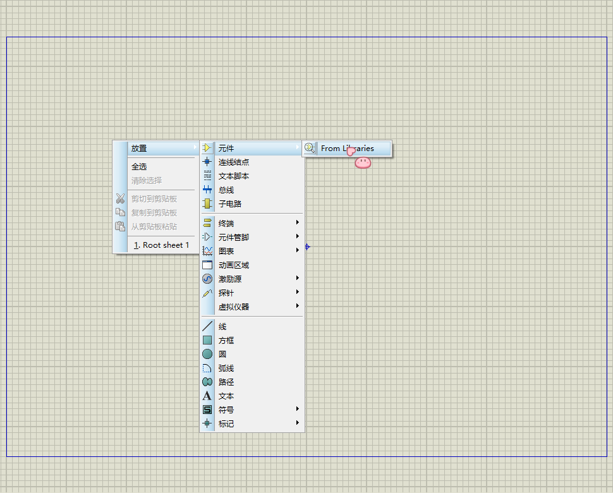Click the line icon beside 线

tap(207, 326)
